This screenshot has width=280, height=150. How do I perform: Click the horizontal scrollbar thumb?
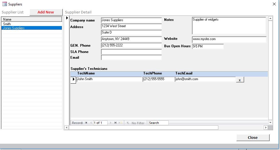tap(143, 127)
